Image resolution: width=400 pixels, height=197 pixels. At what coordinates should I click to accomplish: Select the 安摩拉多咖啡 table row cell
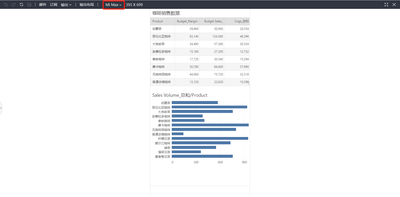[x=162, y=52]
